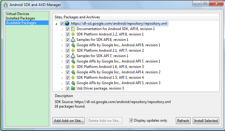This screenshot has height=131, width=225.
Task: Click the SDK Source description text
Action: (x=112, y=102)
